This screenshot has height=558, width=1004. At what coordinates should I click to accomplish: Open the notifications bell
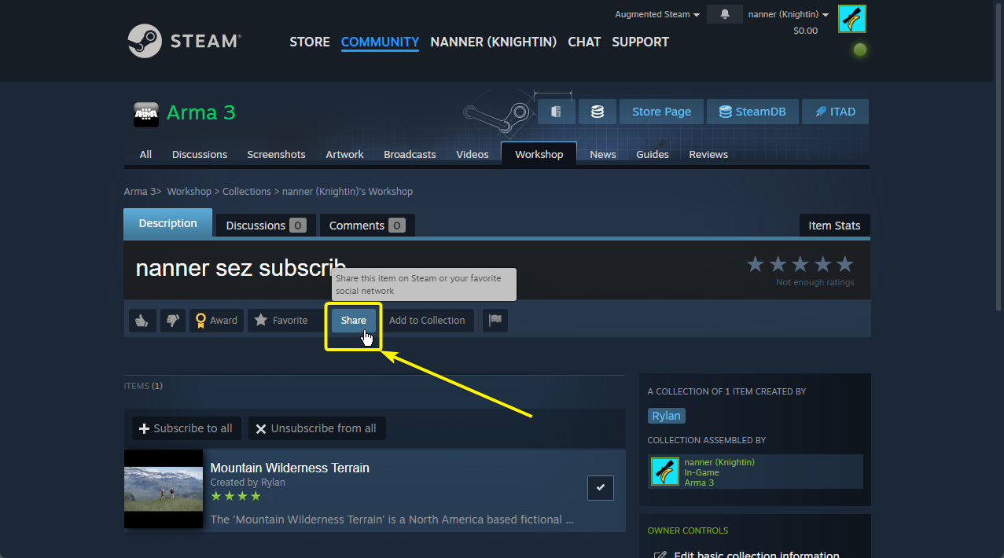coord(724,14)
